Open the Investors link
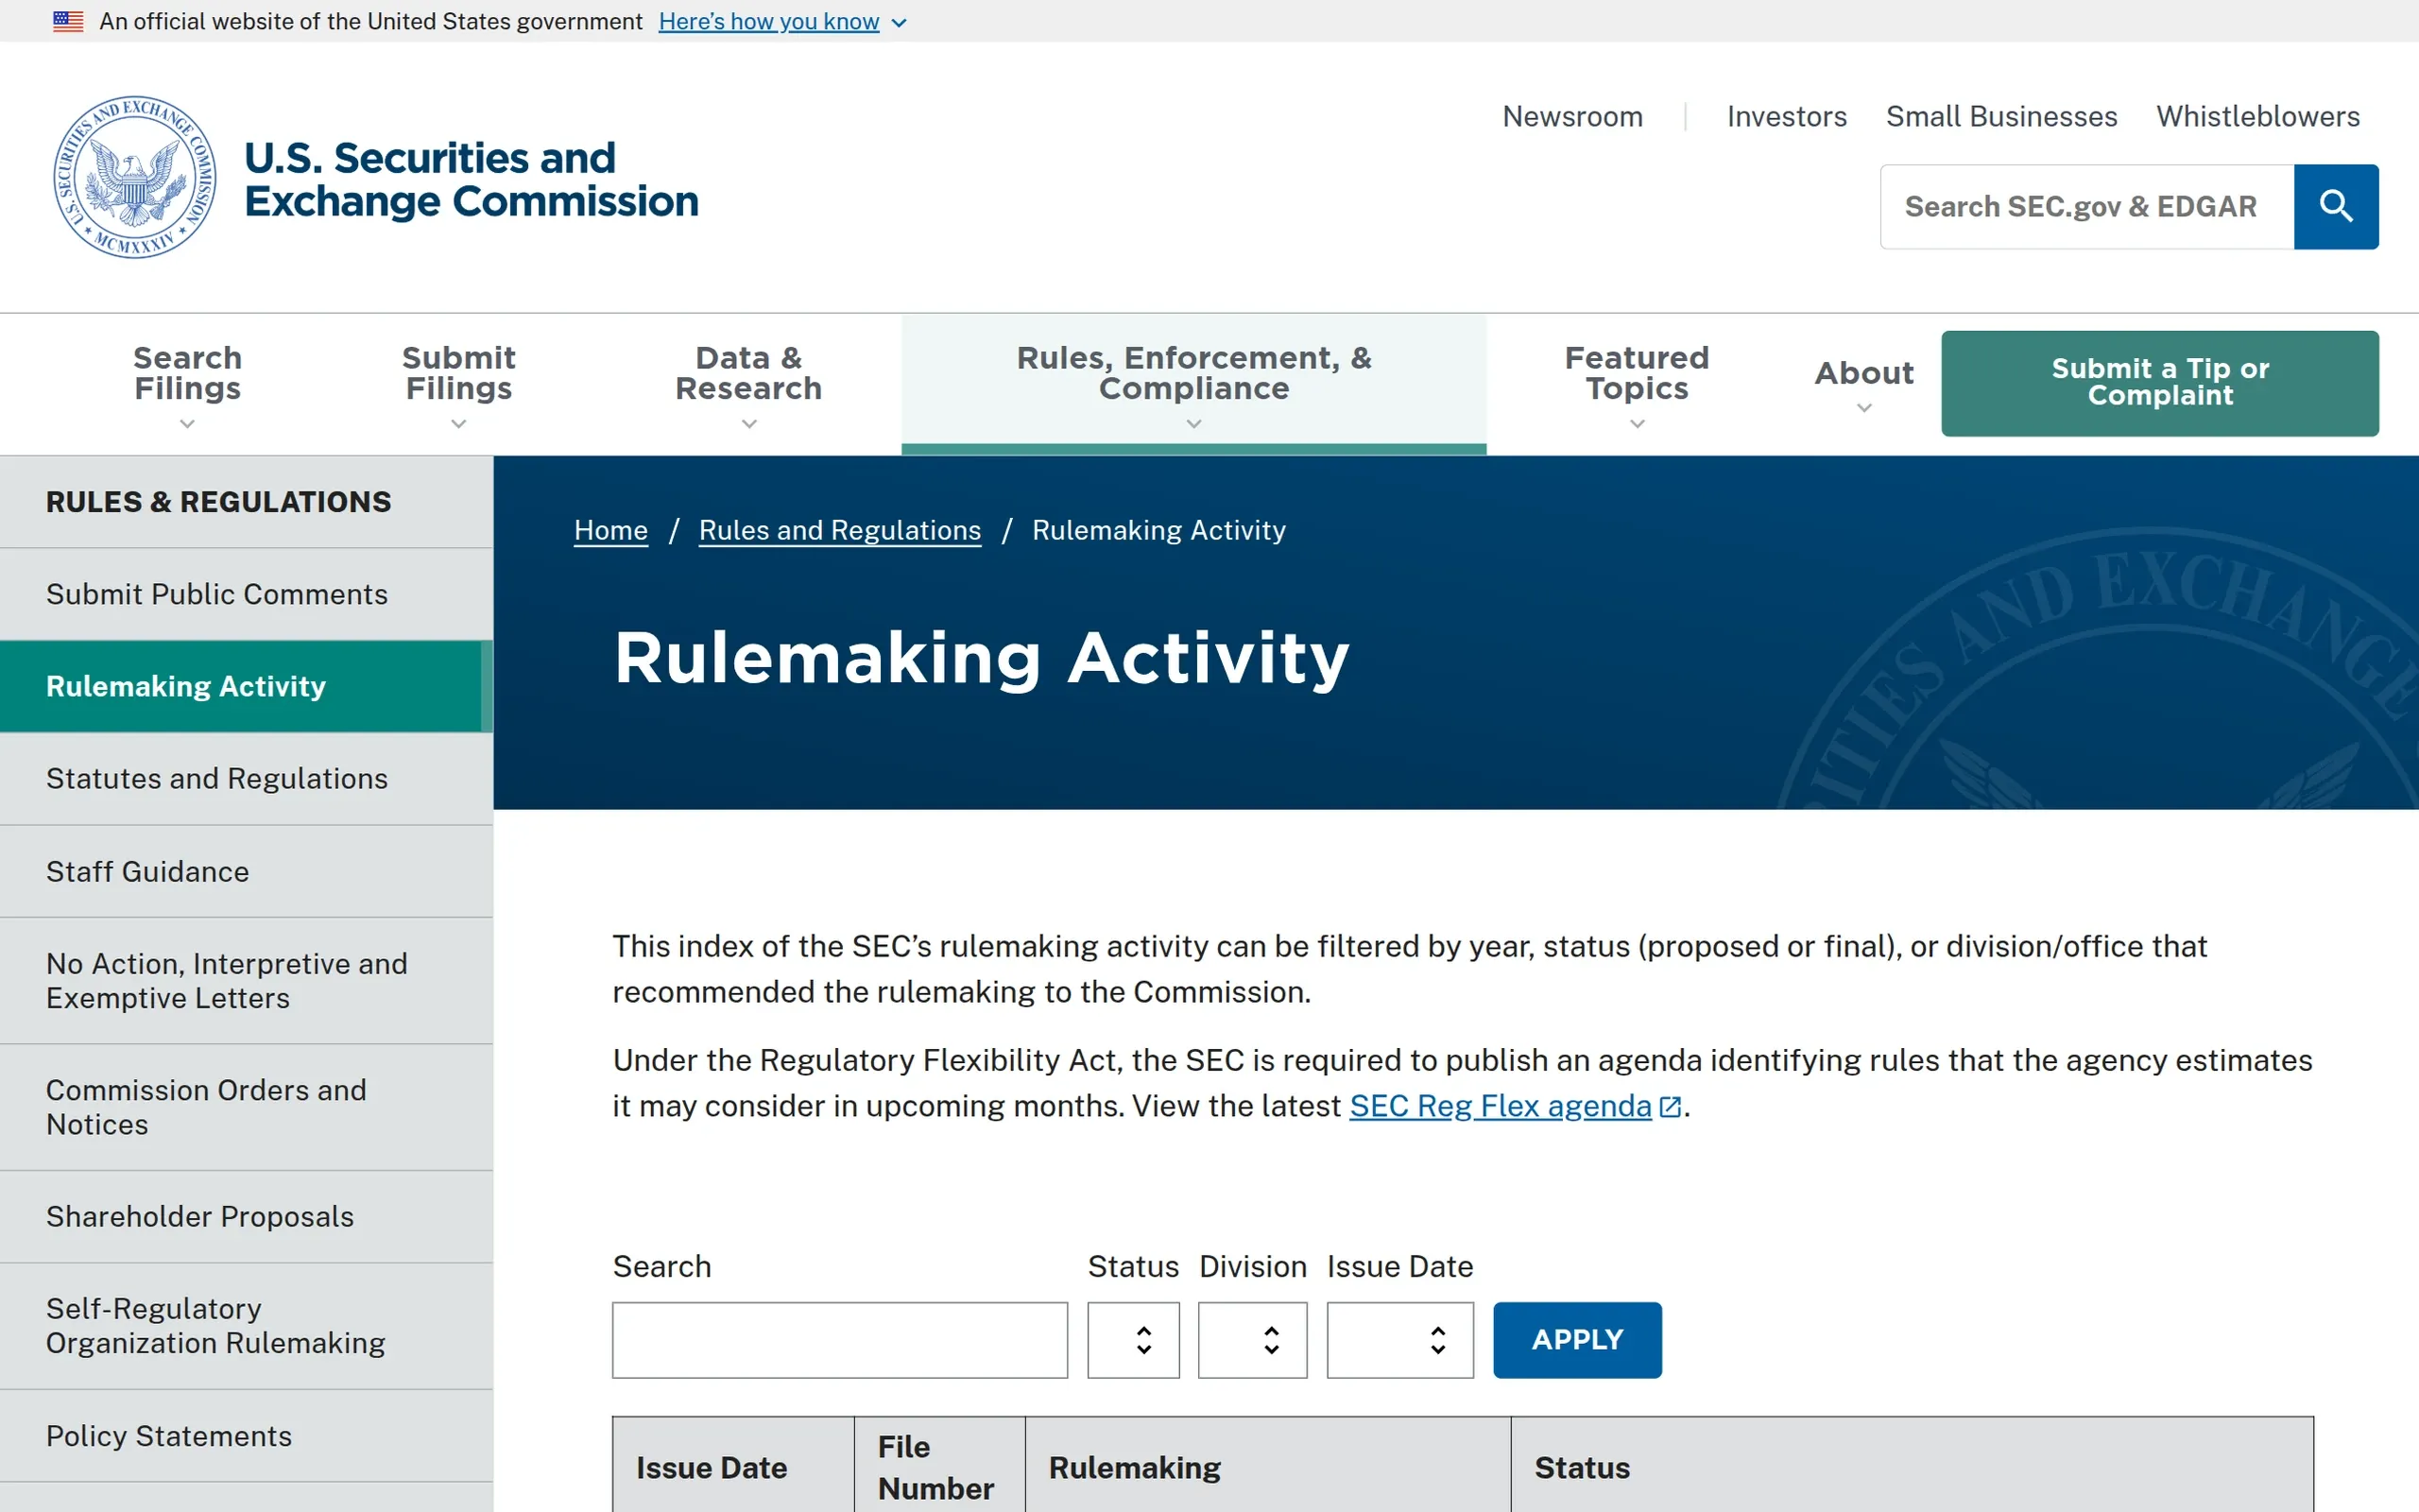Screen dimensions: 2419x1512 tap(1786, 116)
